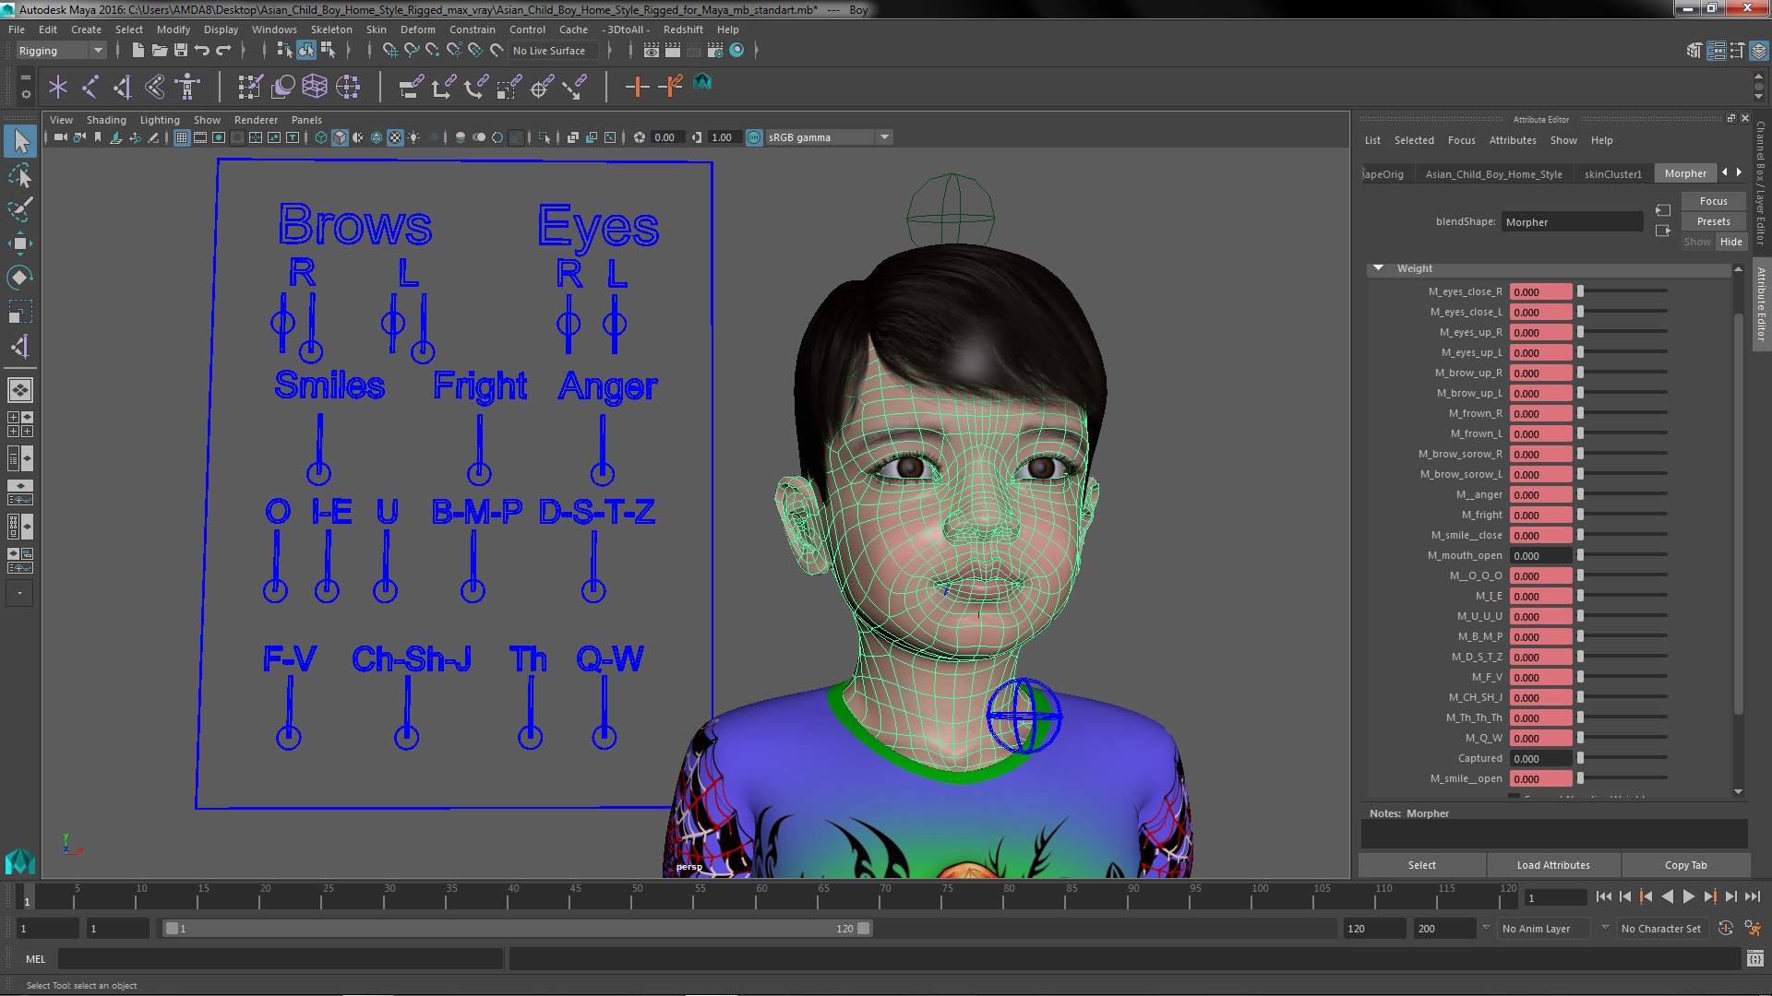1772x996 pixels.
Task: Click the Load Attributes button
Action: point(1553,865)
